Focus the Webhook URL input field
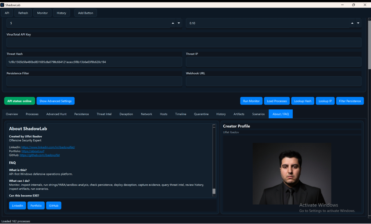This screenshot has width=371, height=224. pos(273,81)
